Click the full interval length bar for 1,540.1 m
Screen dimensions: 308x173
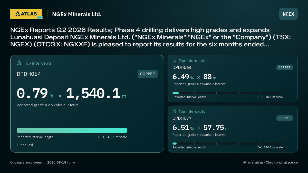point(72,130)
